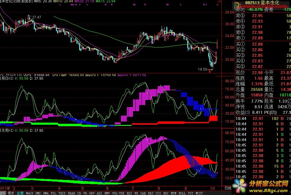This screenshot has width=291, height=195.
Task: Click month 9 on the time axis
Action: coord(186,188)
